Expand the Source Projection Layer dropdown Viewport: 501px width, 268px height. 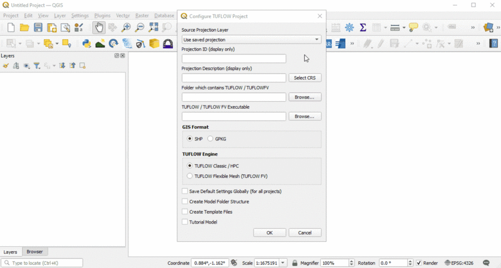(x=317, y=40)
